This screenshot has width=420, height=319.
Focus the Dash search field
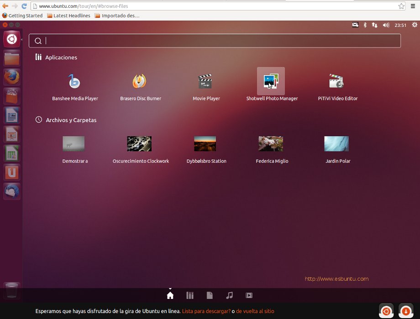point(215,41)
